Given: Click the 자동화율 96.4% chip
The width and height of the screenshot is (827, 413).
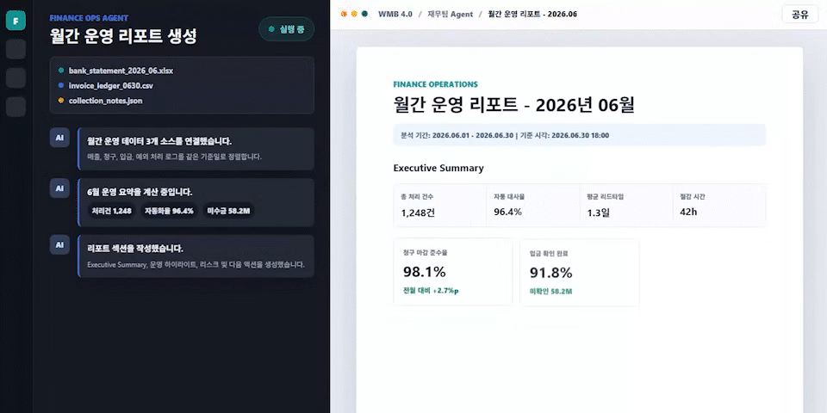Looking at the screenshot, I should point(169,212).
